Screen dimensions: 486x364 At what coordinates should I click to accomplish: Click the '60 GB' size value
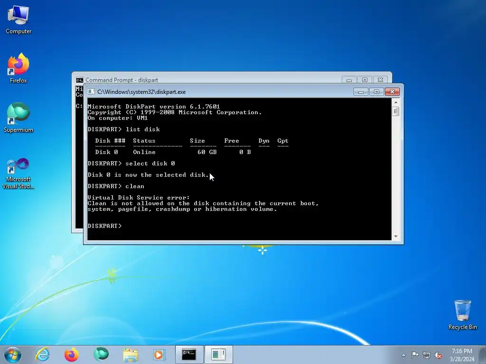[207, 152]
